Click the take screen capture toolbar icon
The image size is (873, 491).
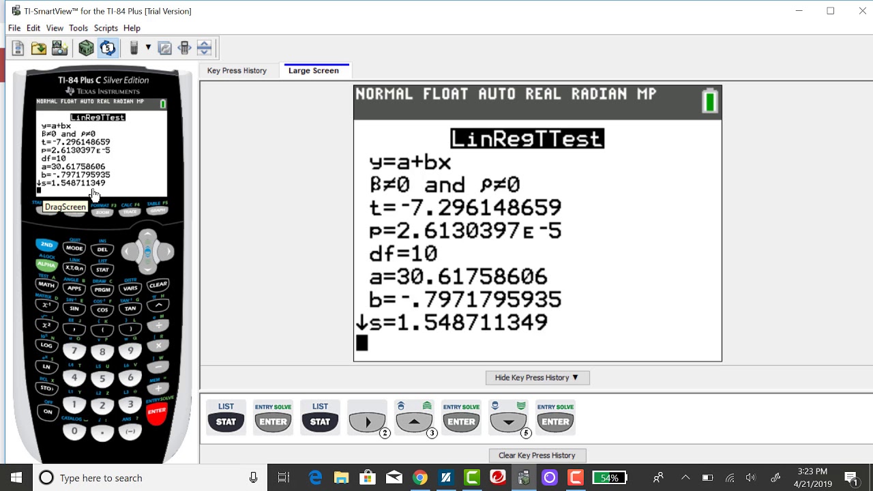point(59,48)
